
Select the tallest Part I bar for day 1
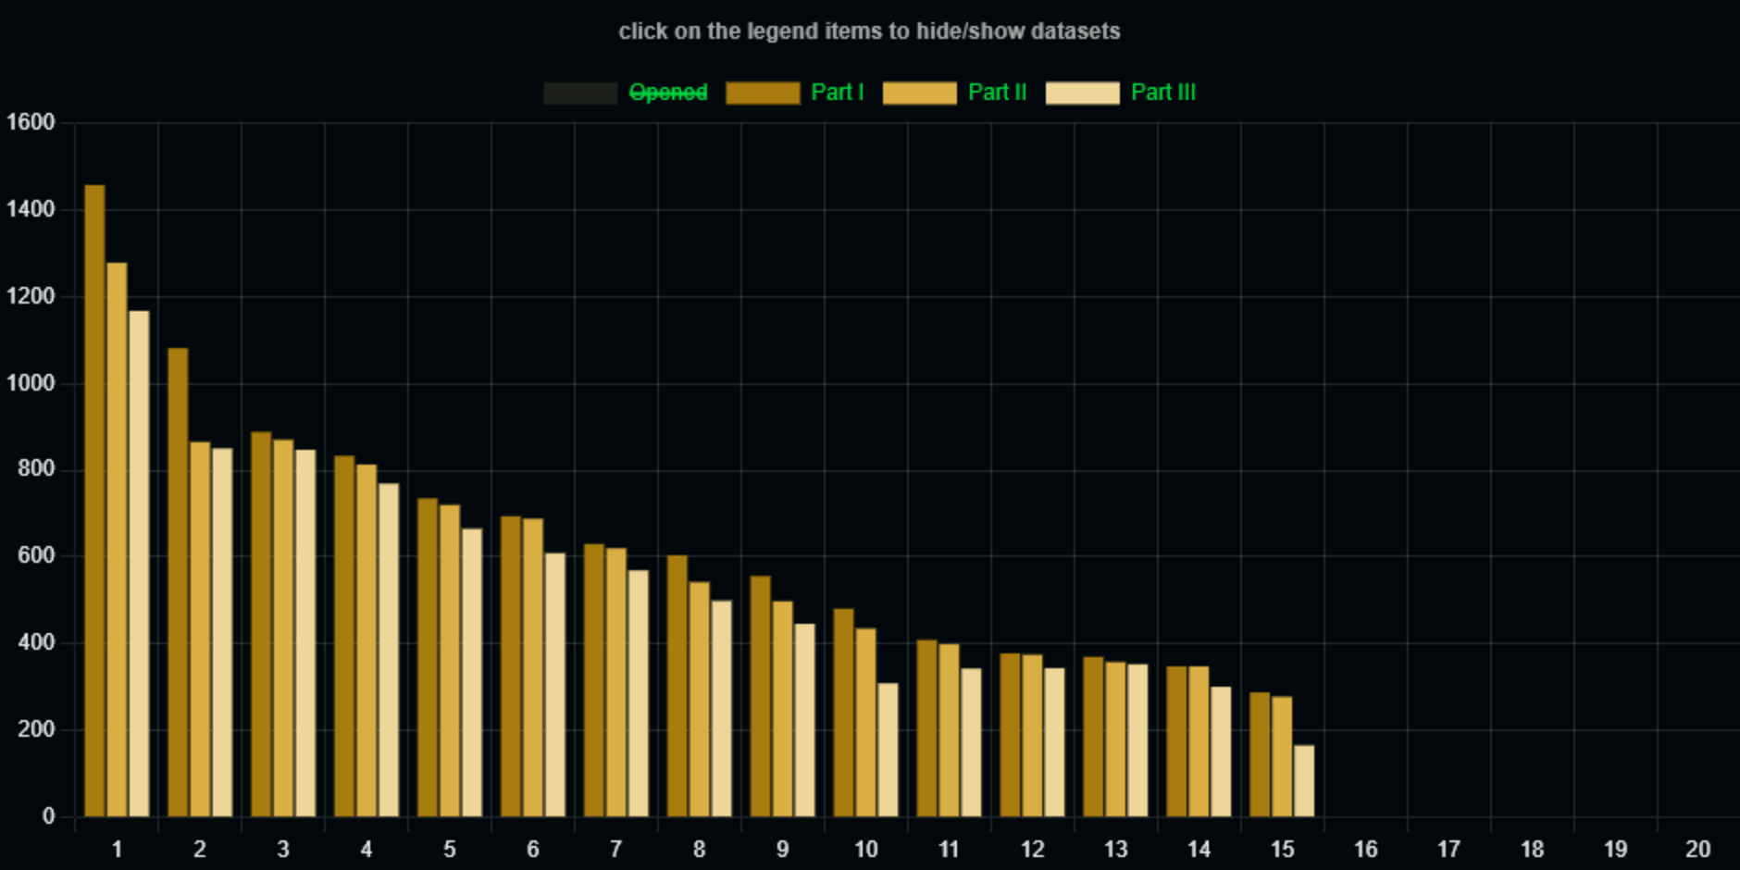94,501
